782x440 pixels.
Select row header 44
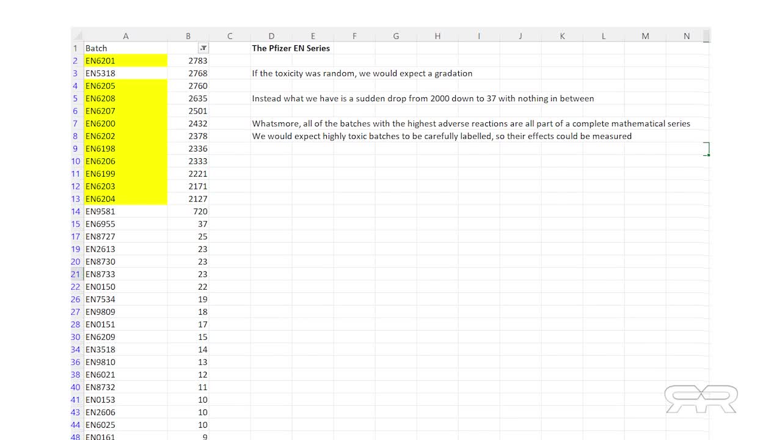(x=77, y=425)
